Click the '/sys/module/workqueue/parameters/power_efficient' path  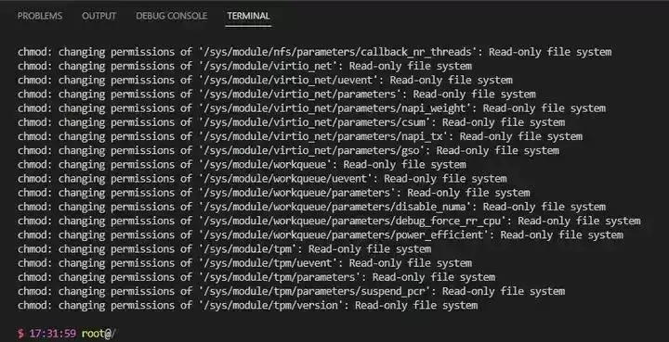[347, 234]
